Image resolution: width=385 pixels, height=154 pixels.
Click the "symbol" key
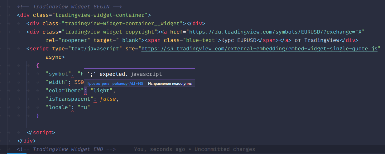pos(58,74)
